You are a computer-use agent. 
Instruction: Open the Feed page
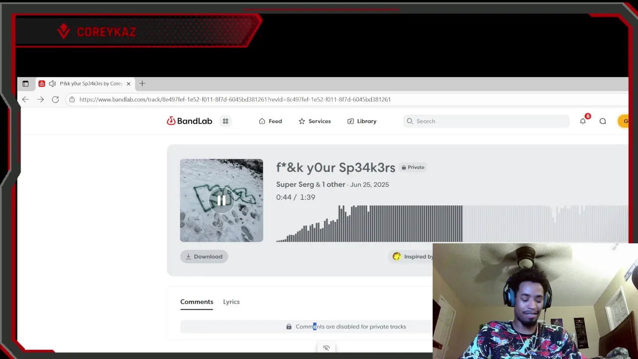click(x=270, y=121)
